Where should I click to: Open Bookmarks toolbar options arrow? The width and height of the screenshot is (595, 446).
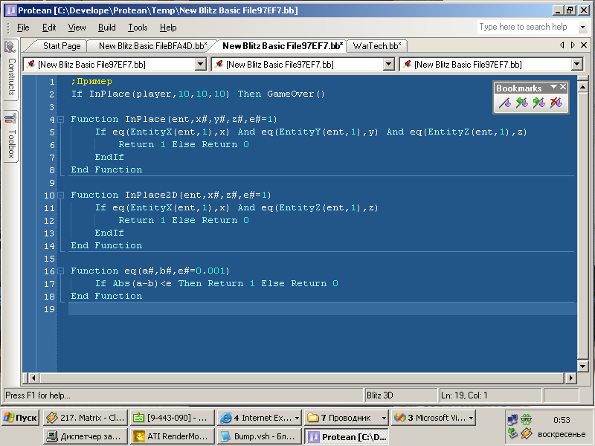(x=553, y=88)
